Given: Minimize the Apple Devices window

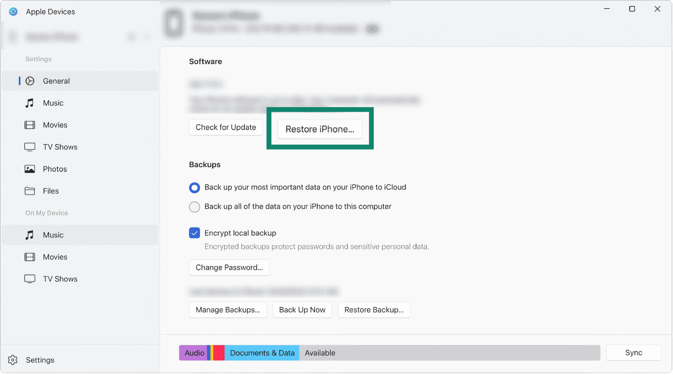Looking at the screenshot, I should (x=607, y=9).
